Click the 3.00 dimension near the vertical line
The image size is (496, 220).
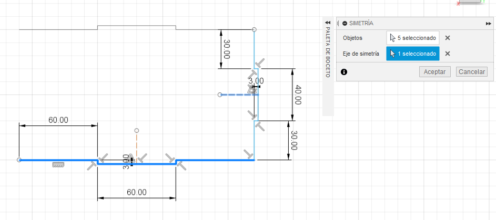pyautogui.click(x=256, y=81)
